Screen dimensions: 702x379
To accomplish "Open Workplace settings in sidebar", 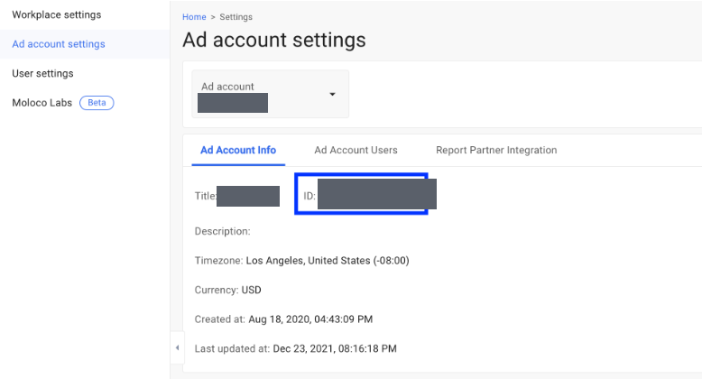I will [x=57, y=14].
